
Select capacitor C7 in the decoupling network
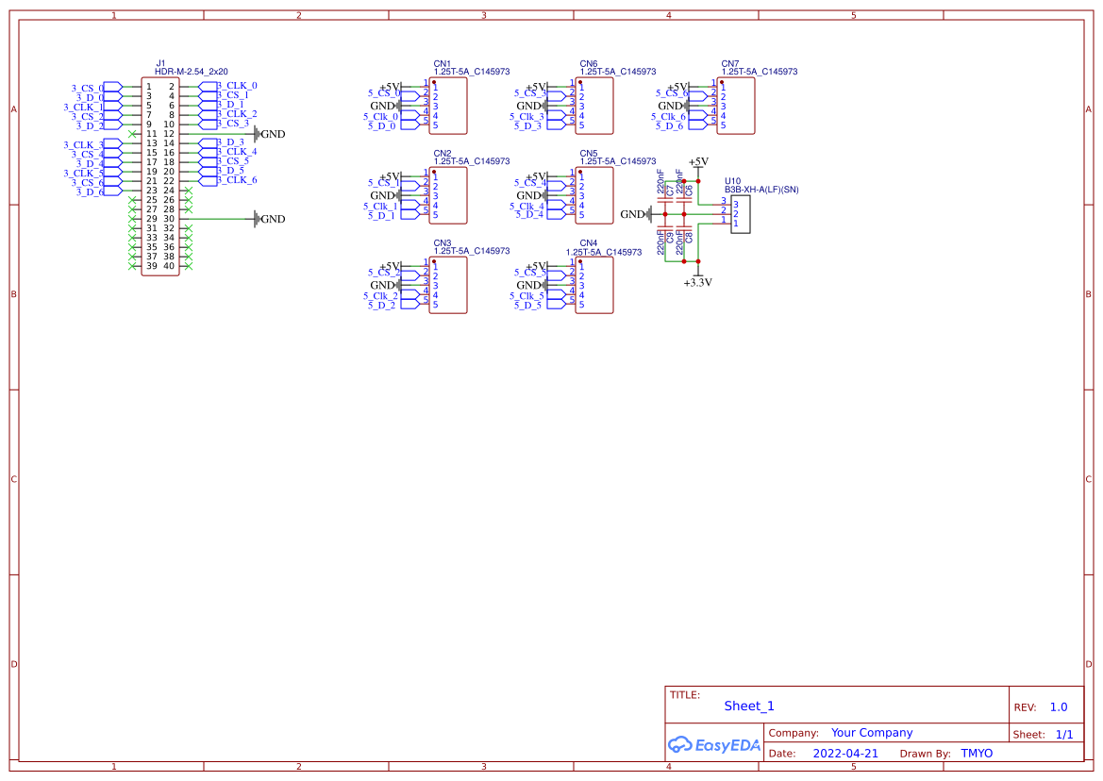tap(664, 200)
